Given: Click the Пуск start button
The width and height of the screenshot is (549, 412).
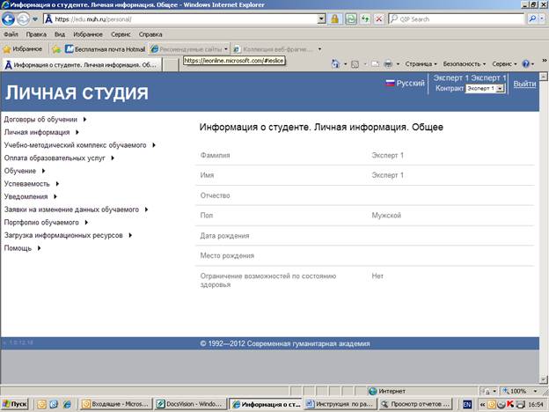Looking at the screenshot, I should [x=15, y=404].
